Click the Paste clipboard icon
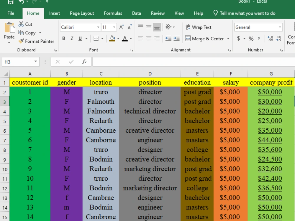Image resolution: width=295 pixels, height=221 pixels. pos(10,28)
